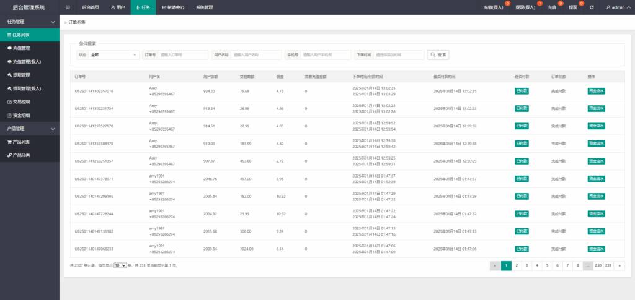Image resolution: width=635 pixels, height=300 pixels.
Task: Switch to the 用户 top menu
Action: [117, 7]
